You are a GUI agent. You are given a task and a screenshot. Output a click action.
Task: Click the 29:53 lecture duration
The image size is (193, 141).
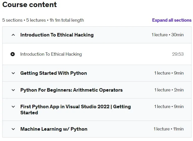pos(178,54)
